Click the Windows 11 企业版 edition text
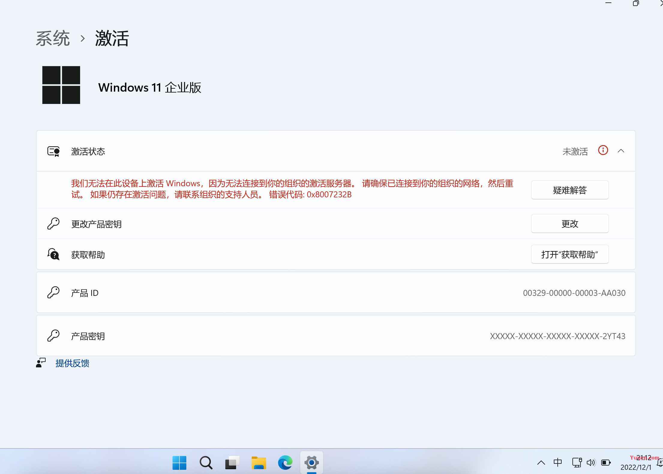Screen dimensions: 663x474 pyautogui.click(x=150, y=87)
